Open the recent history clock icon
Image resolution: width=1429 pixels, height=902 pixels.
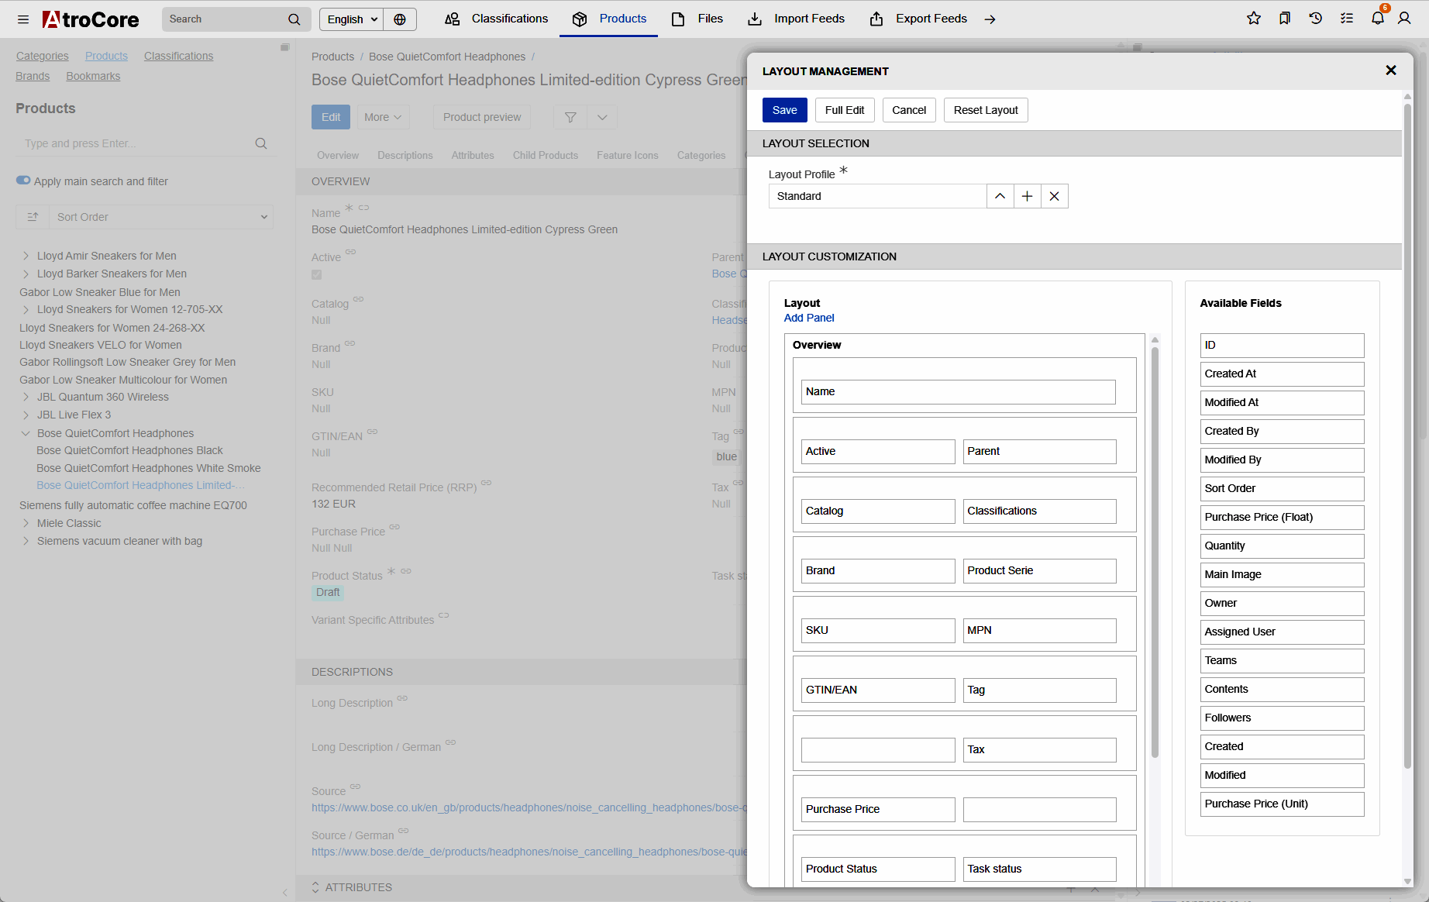1315,19
